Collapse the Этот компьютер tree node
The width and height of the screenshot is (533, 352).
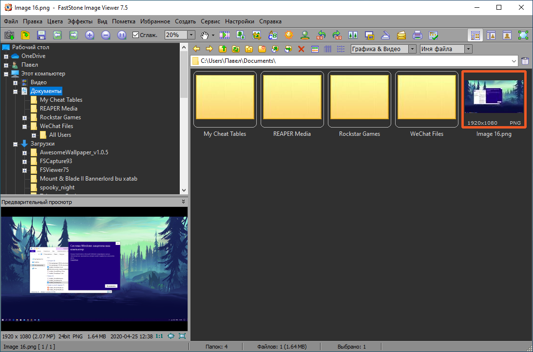tap(6, 74)
